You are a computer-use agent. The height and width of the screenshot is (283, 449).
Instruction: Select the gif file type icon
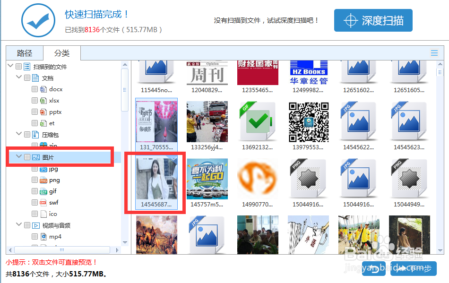tap(43, 191)
